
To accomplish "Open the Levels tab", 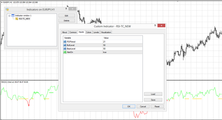I will point(96,32).
